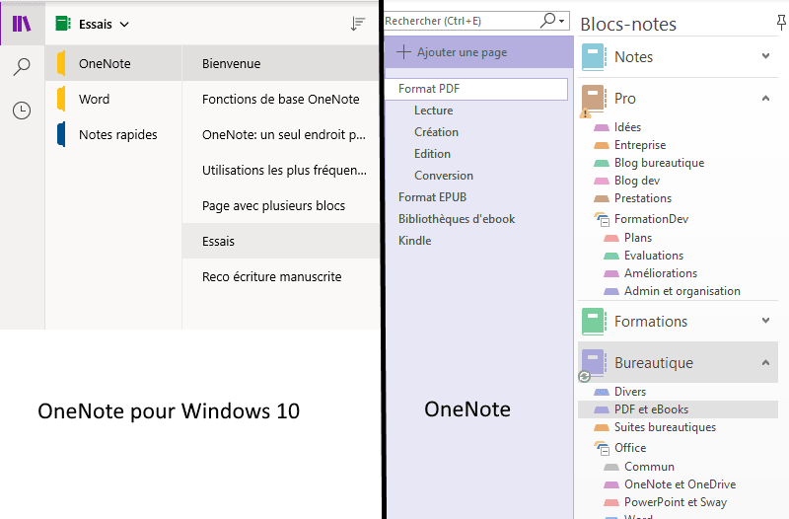Open recent notes clock icon

tap(22, 111)
